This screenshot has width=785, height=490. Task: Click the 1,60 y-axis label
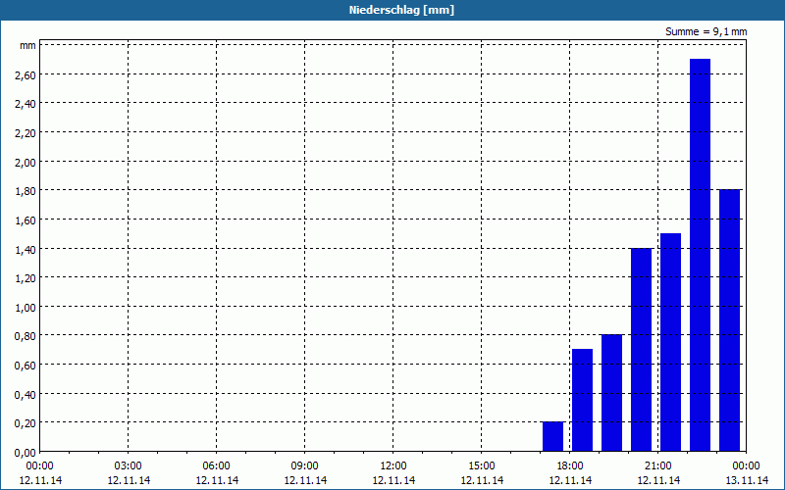click(x=26, y=220)
